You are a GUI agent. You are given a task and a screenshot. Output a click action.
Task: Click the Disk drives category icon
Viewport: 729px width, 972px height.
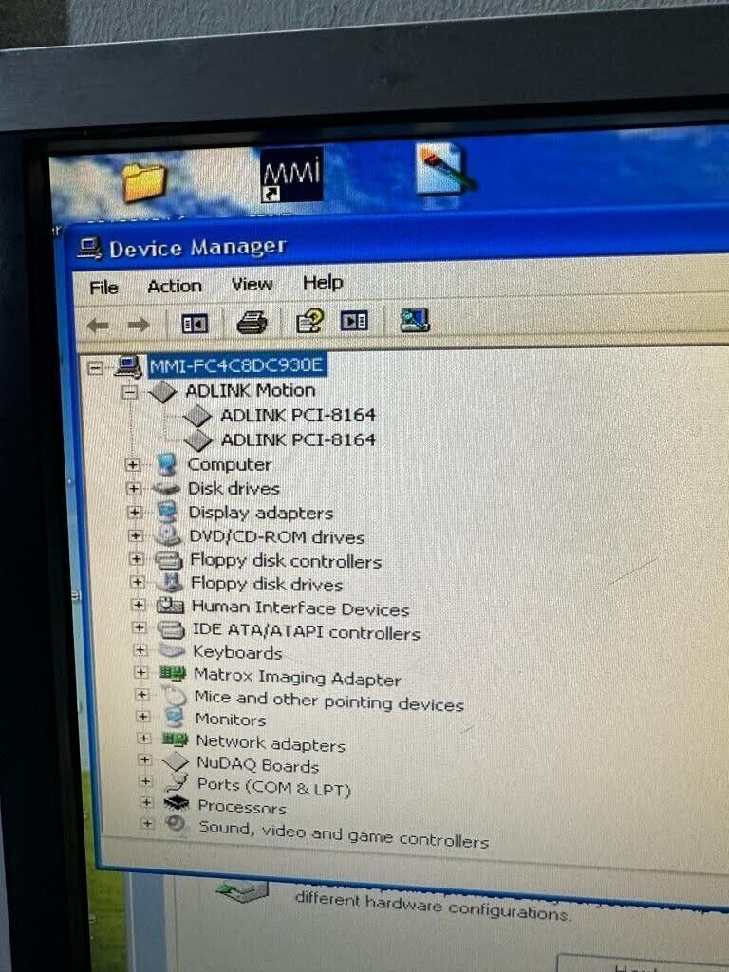(x=166, y=489)
